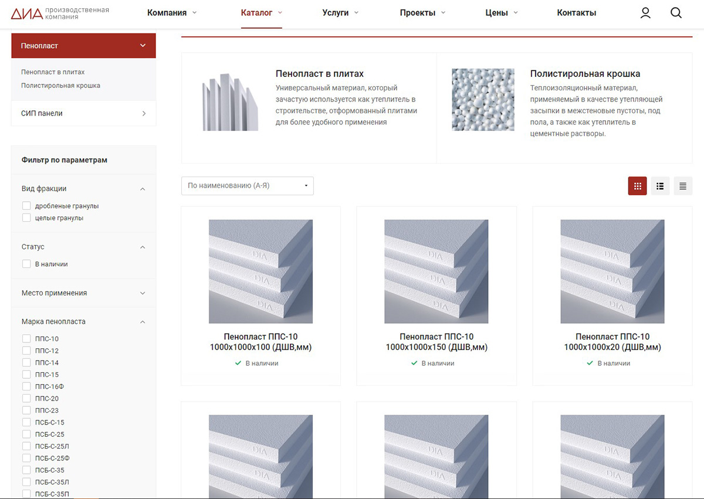Image resolution: width=704 pixels, height=499 pixels.
Task: Switch to compact table view
Action: (x=683, y=186)
